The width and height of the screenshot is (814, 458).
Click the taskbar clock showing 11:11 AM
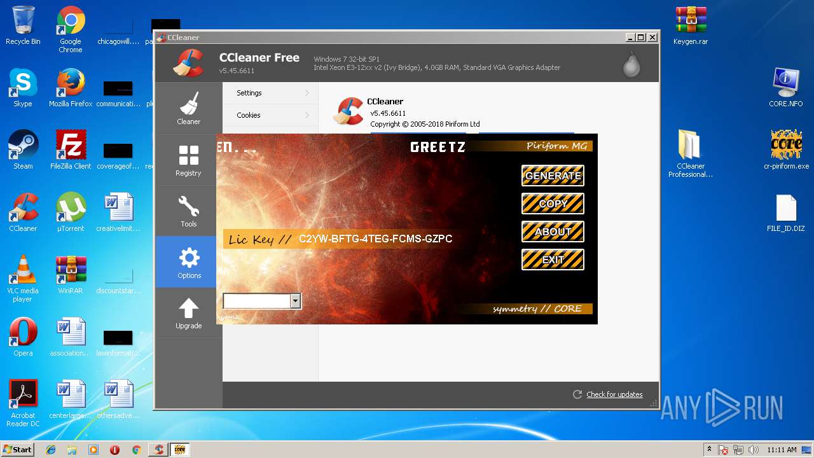pos(782,450)
